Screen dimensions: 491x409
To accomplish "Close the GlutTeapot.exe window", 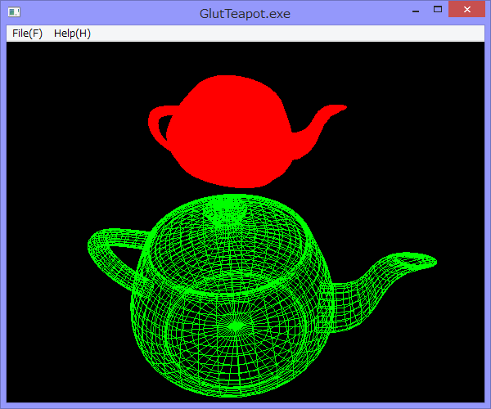I will pos(467,9).
